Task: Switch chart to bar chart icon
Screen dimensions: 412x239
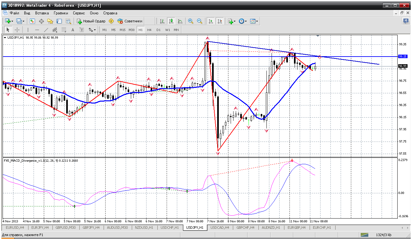Action: pyautogui.click(x=162, y=21)
